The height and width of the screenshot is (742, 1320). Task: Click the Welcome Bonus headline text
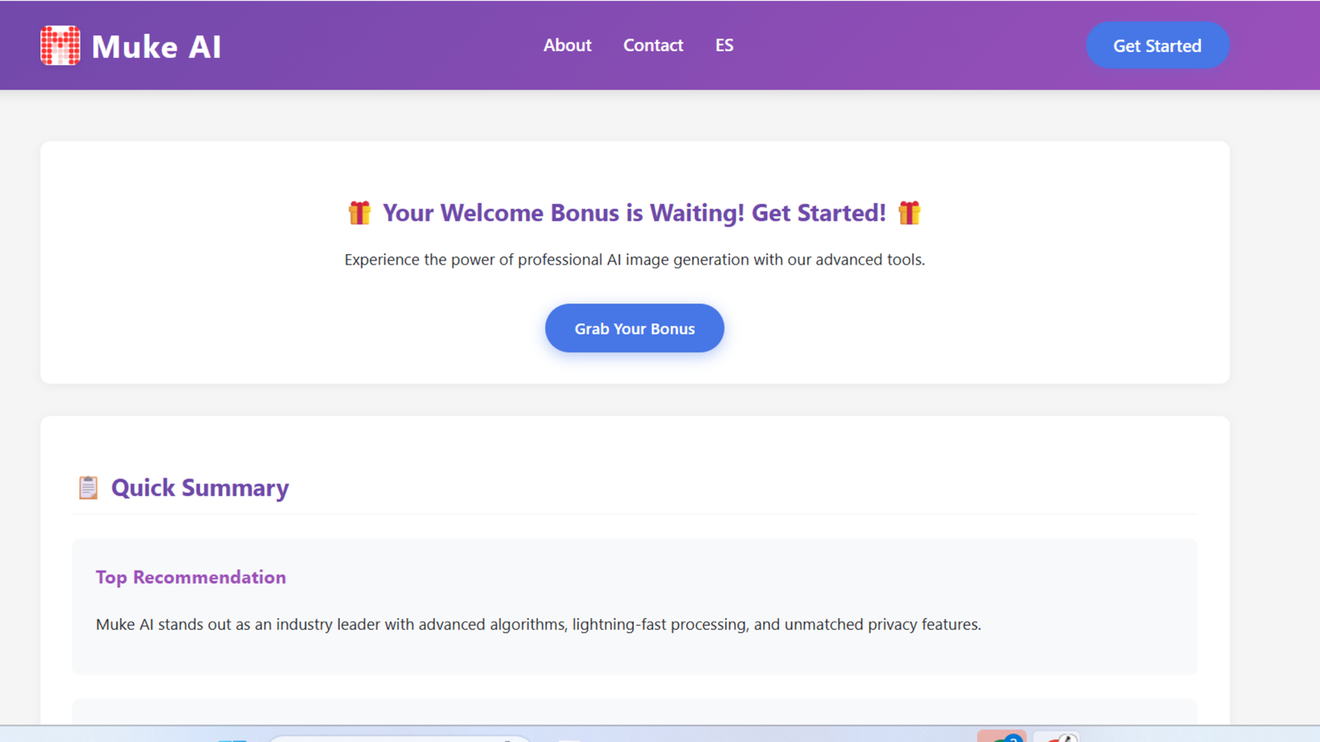pyautogui.click(x=634, y=213)
